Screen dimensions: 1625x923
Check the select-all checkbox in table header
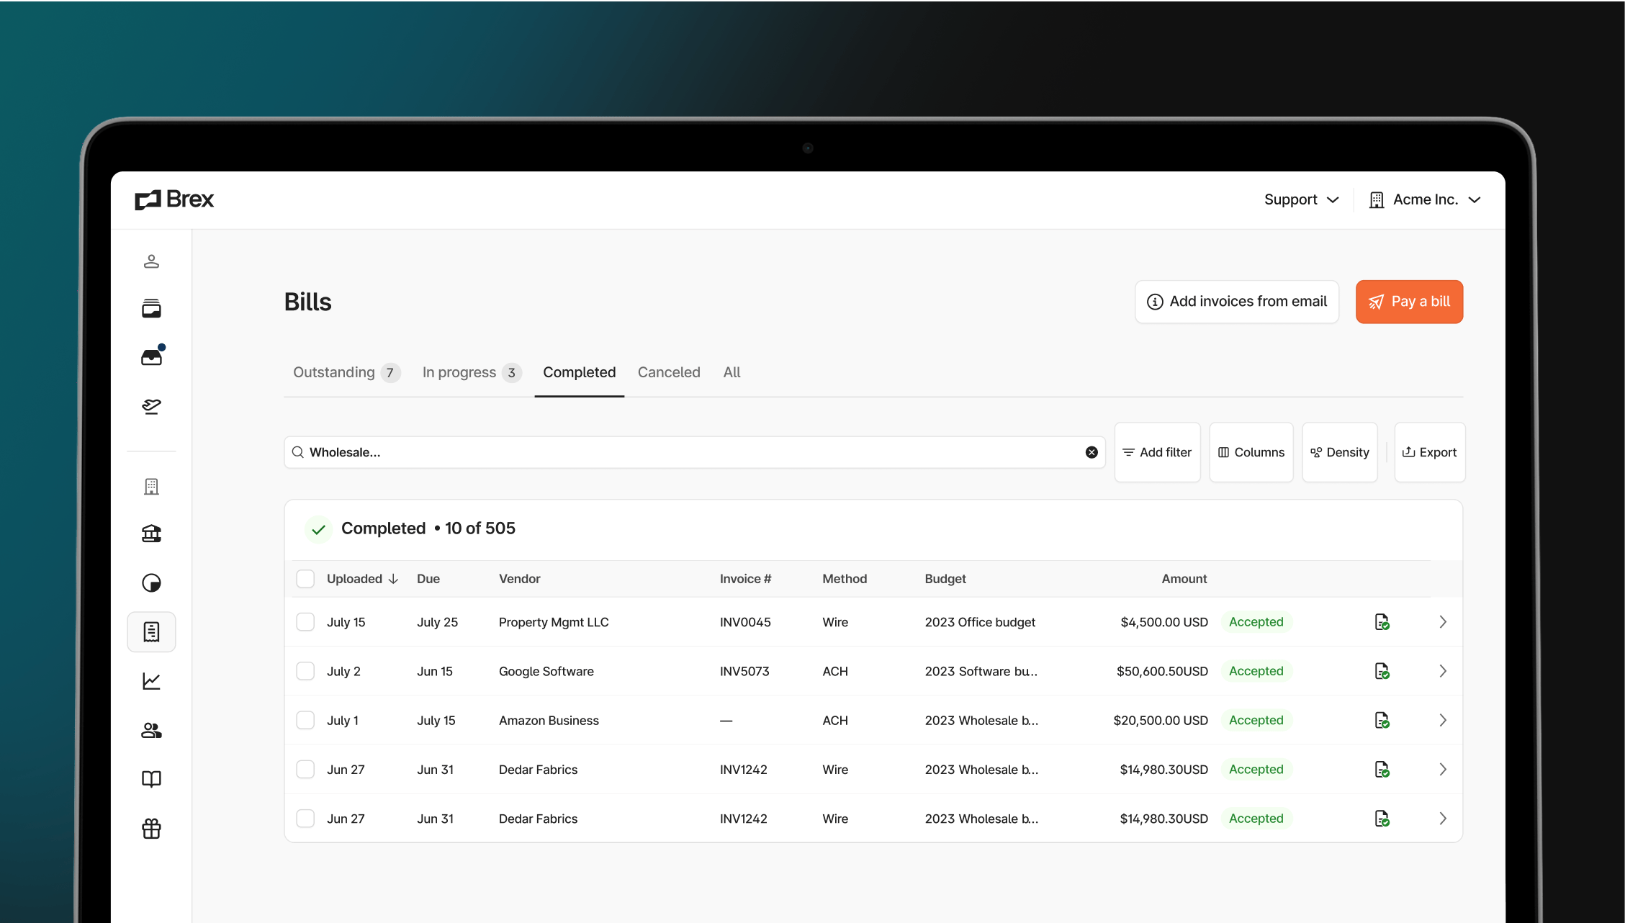point(305,578)
